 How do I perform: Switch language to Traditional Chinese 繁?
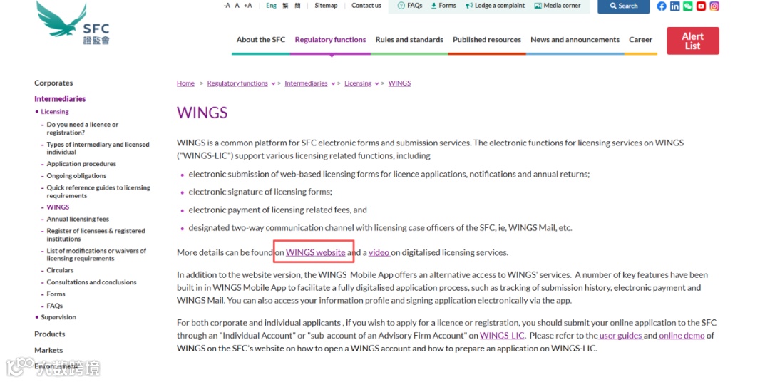(285, 6)
